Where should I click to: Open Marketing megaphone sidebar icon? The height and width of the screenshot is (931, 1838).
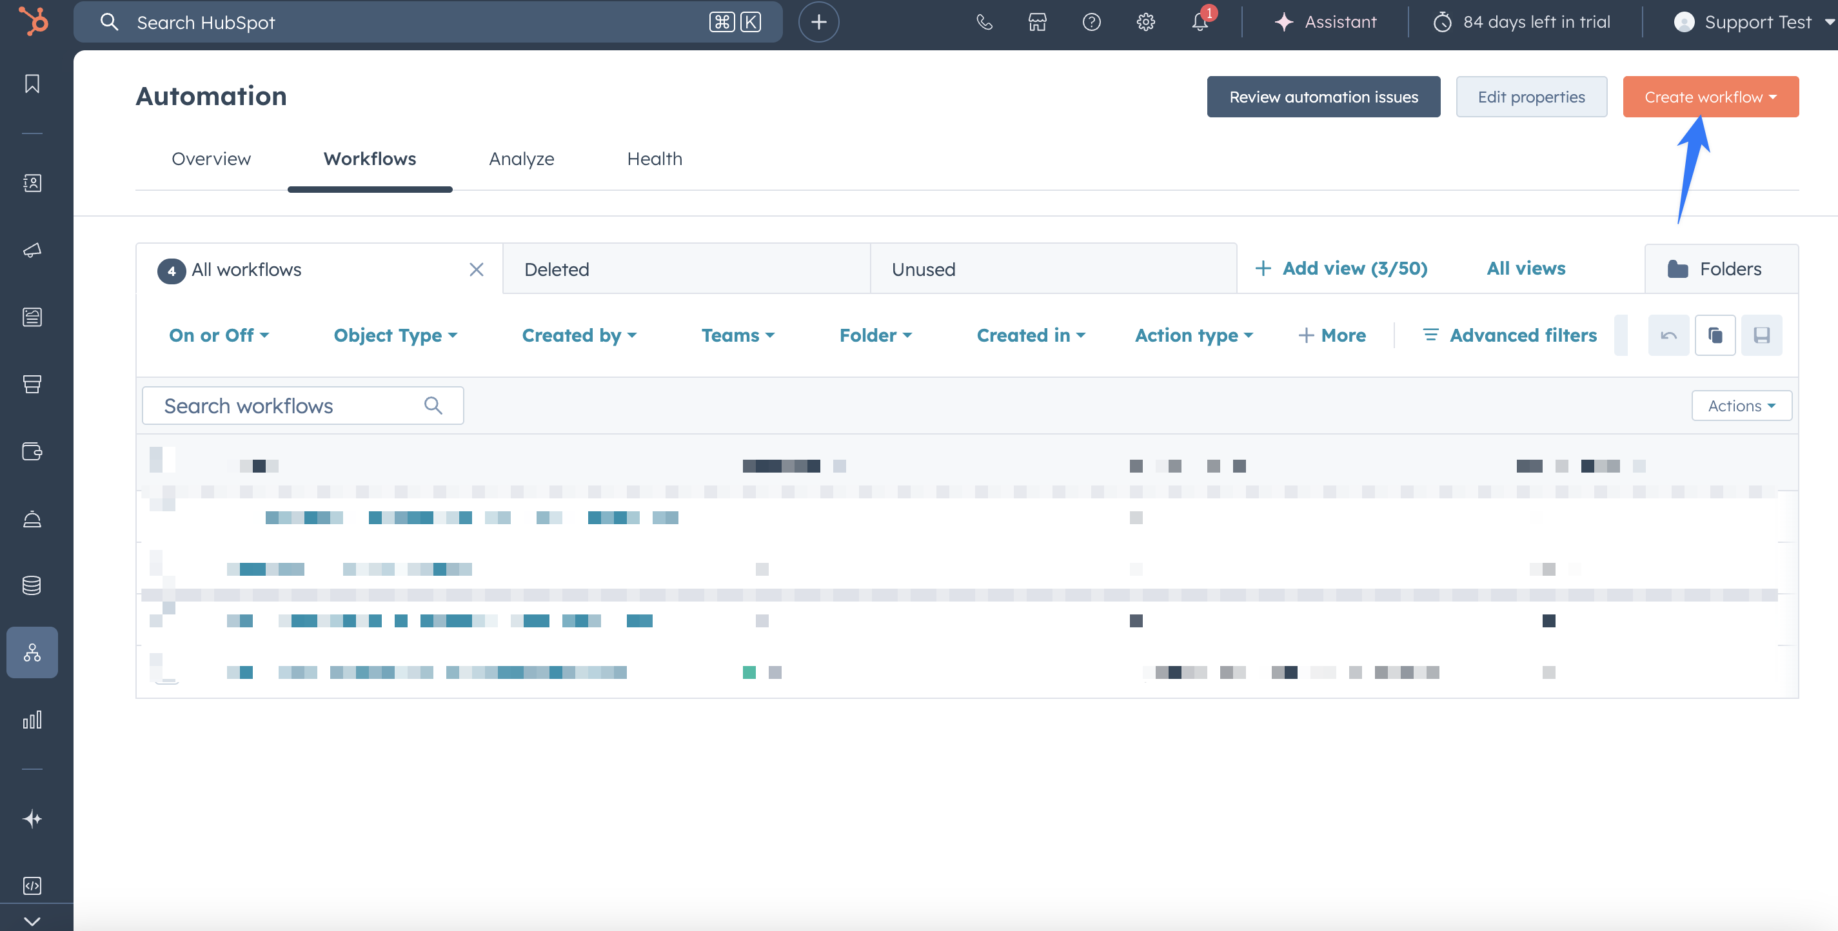pyautogui.click(x=32, y=250)
